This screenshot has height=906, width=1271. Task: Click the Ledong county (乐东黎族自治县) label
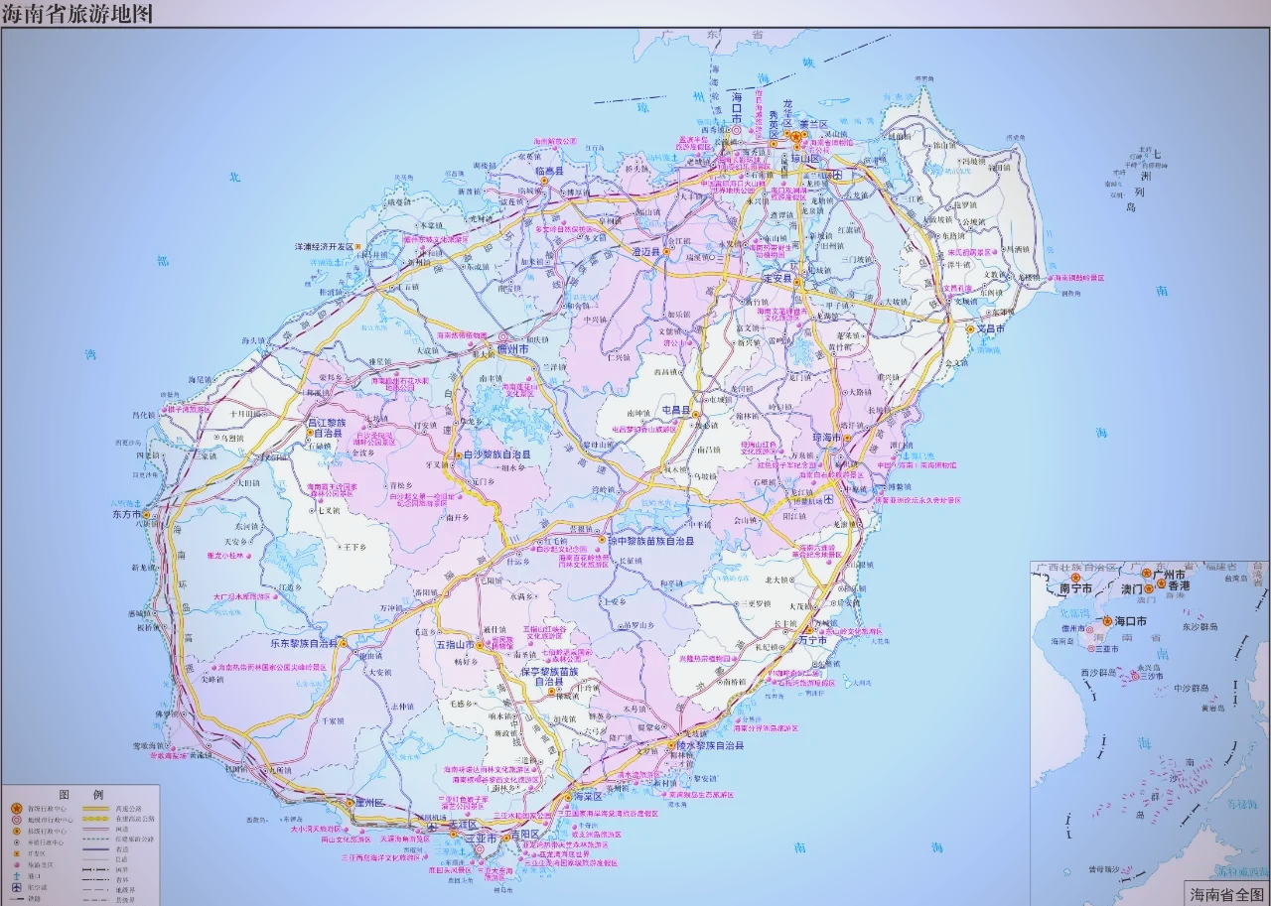[x=299, y=643]
